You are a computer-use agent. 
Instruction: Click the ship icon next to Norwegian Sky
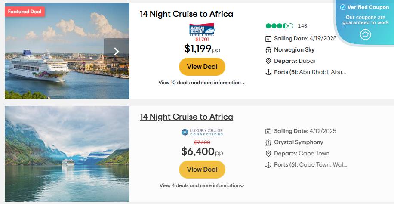[268, 50]
